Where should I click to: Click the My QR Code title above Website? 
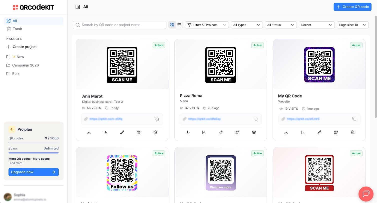[290, 96]
